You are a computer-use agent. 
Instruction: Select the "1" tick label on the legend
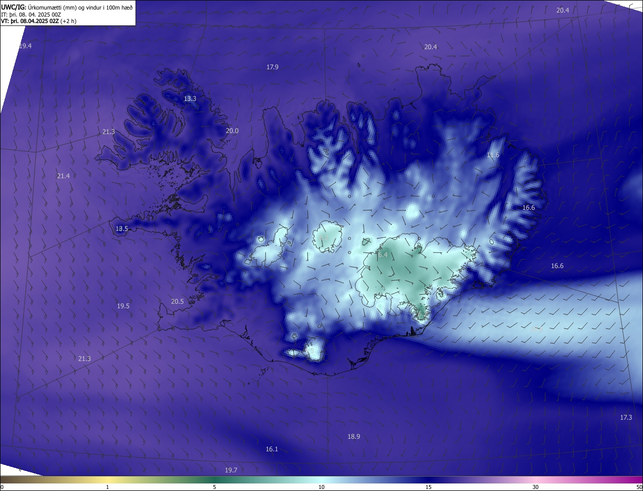(x=108, y=487)
